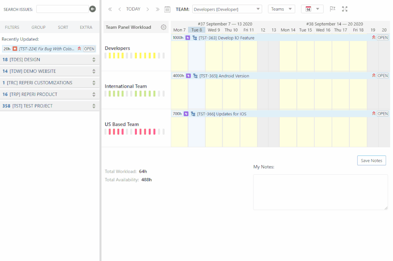The height and width of the screenshot is (261, 393).
Task: Click the 4000h estimate on TST-365
Action: click(178, 76)
